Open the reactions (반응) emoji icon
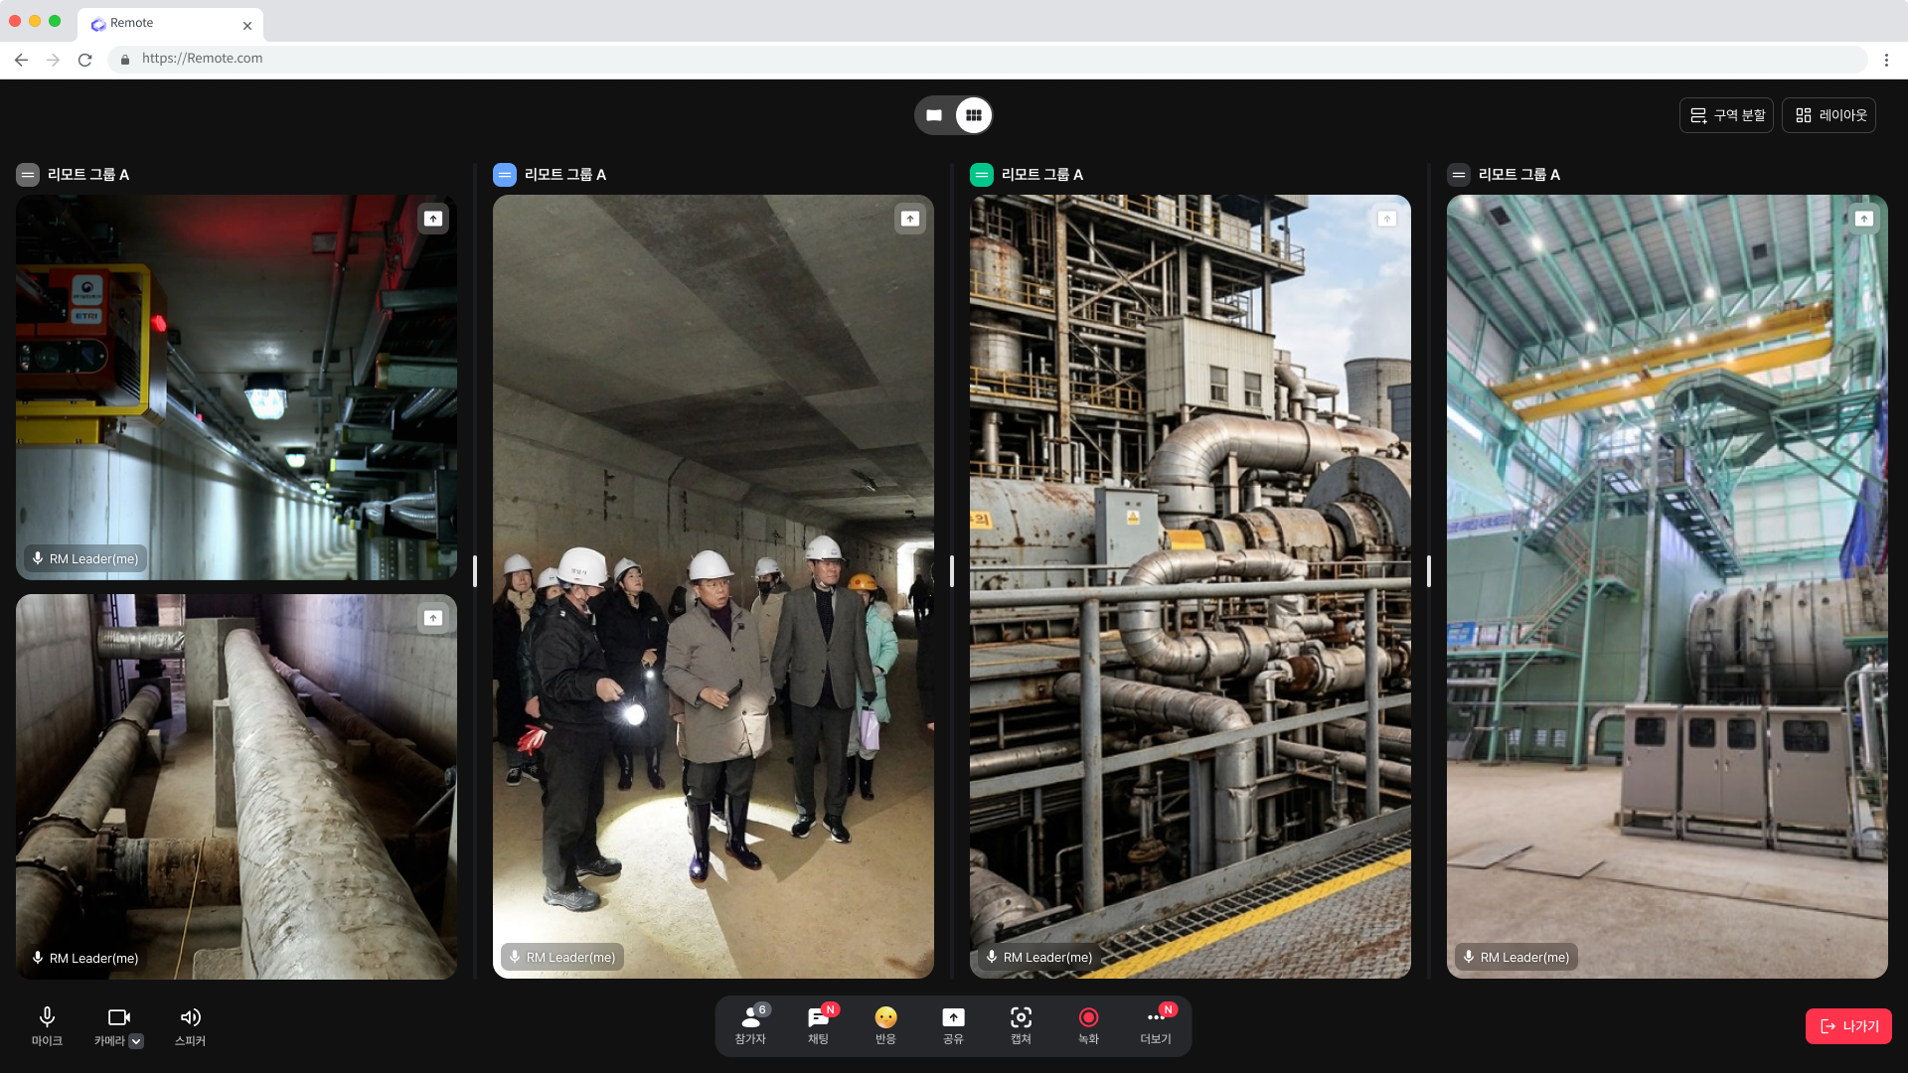Screen dimensions: 1908x1073 point(885,1017)
